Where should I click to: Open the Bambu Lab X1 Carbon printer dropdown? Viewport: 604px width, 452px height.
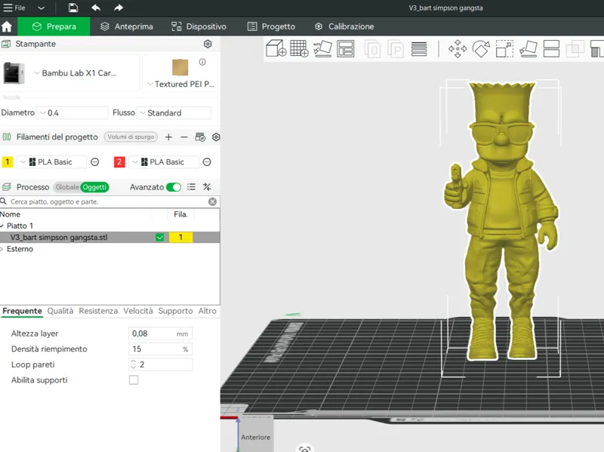(x=75, y=73)
